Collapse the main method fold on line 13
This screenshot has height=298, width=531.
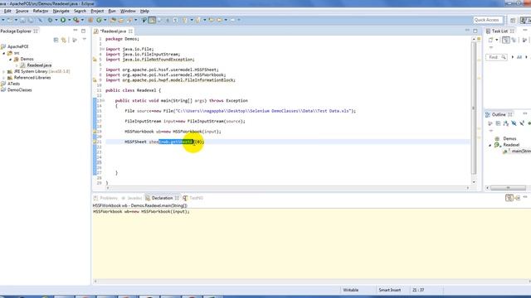click(103, 101)
